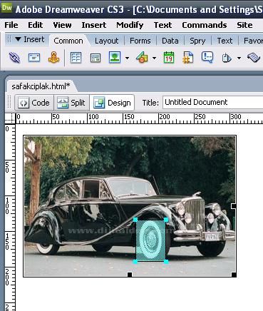Click the Insert Div Tag icon

96,58
